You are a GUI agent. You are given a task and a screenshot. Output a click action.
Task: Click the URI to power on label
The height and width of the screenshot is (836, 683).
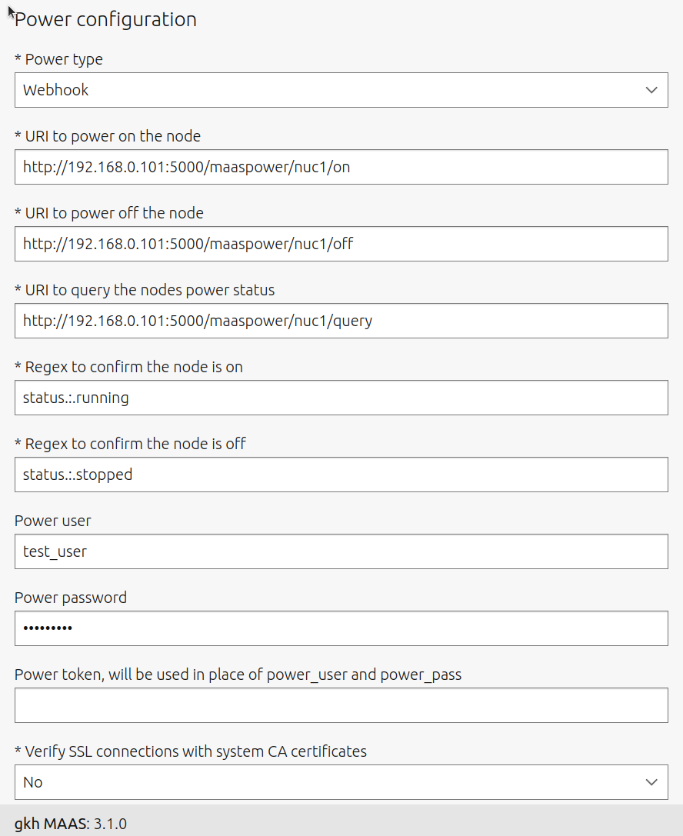[107, 136]
